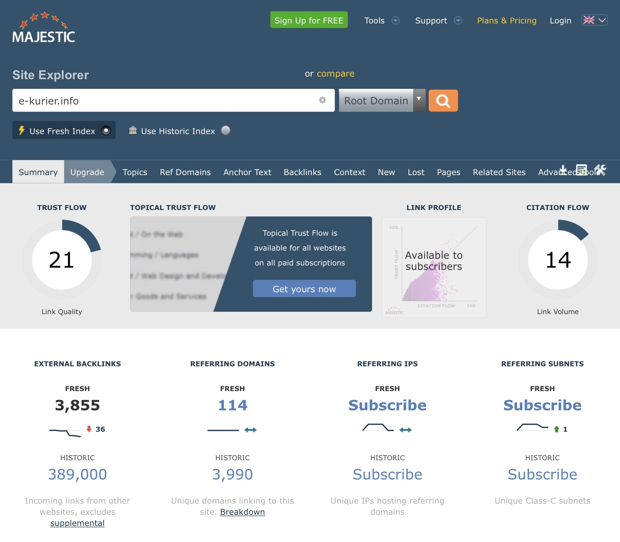
Task: Click the download export icon
Action: pyautogui.click(x=564, y=170)
